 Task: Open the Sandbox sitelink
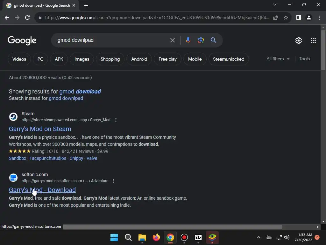tap(18, 158)
